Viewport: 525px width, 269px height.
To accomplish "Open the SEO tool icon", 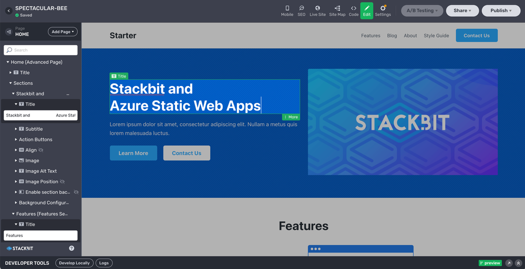I will point(301,10).
